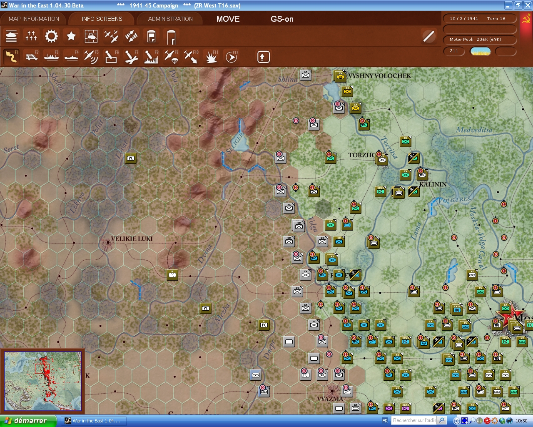The height and width of the screenshot is (427, 533).
Task: Click the white star victory icon
Action: pyautogui.click(x=71, y=36)
